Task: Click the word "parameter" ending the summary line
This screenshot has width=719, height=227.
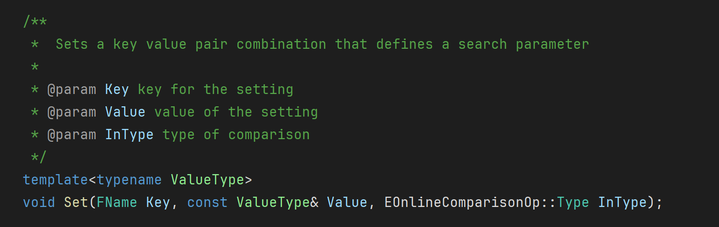Action: pos(553,44)
